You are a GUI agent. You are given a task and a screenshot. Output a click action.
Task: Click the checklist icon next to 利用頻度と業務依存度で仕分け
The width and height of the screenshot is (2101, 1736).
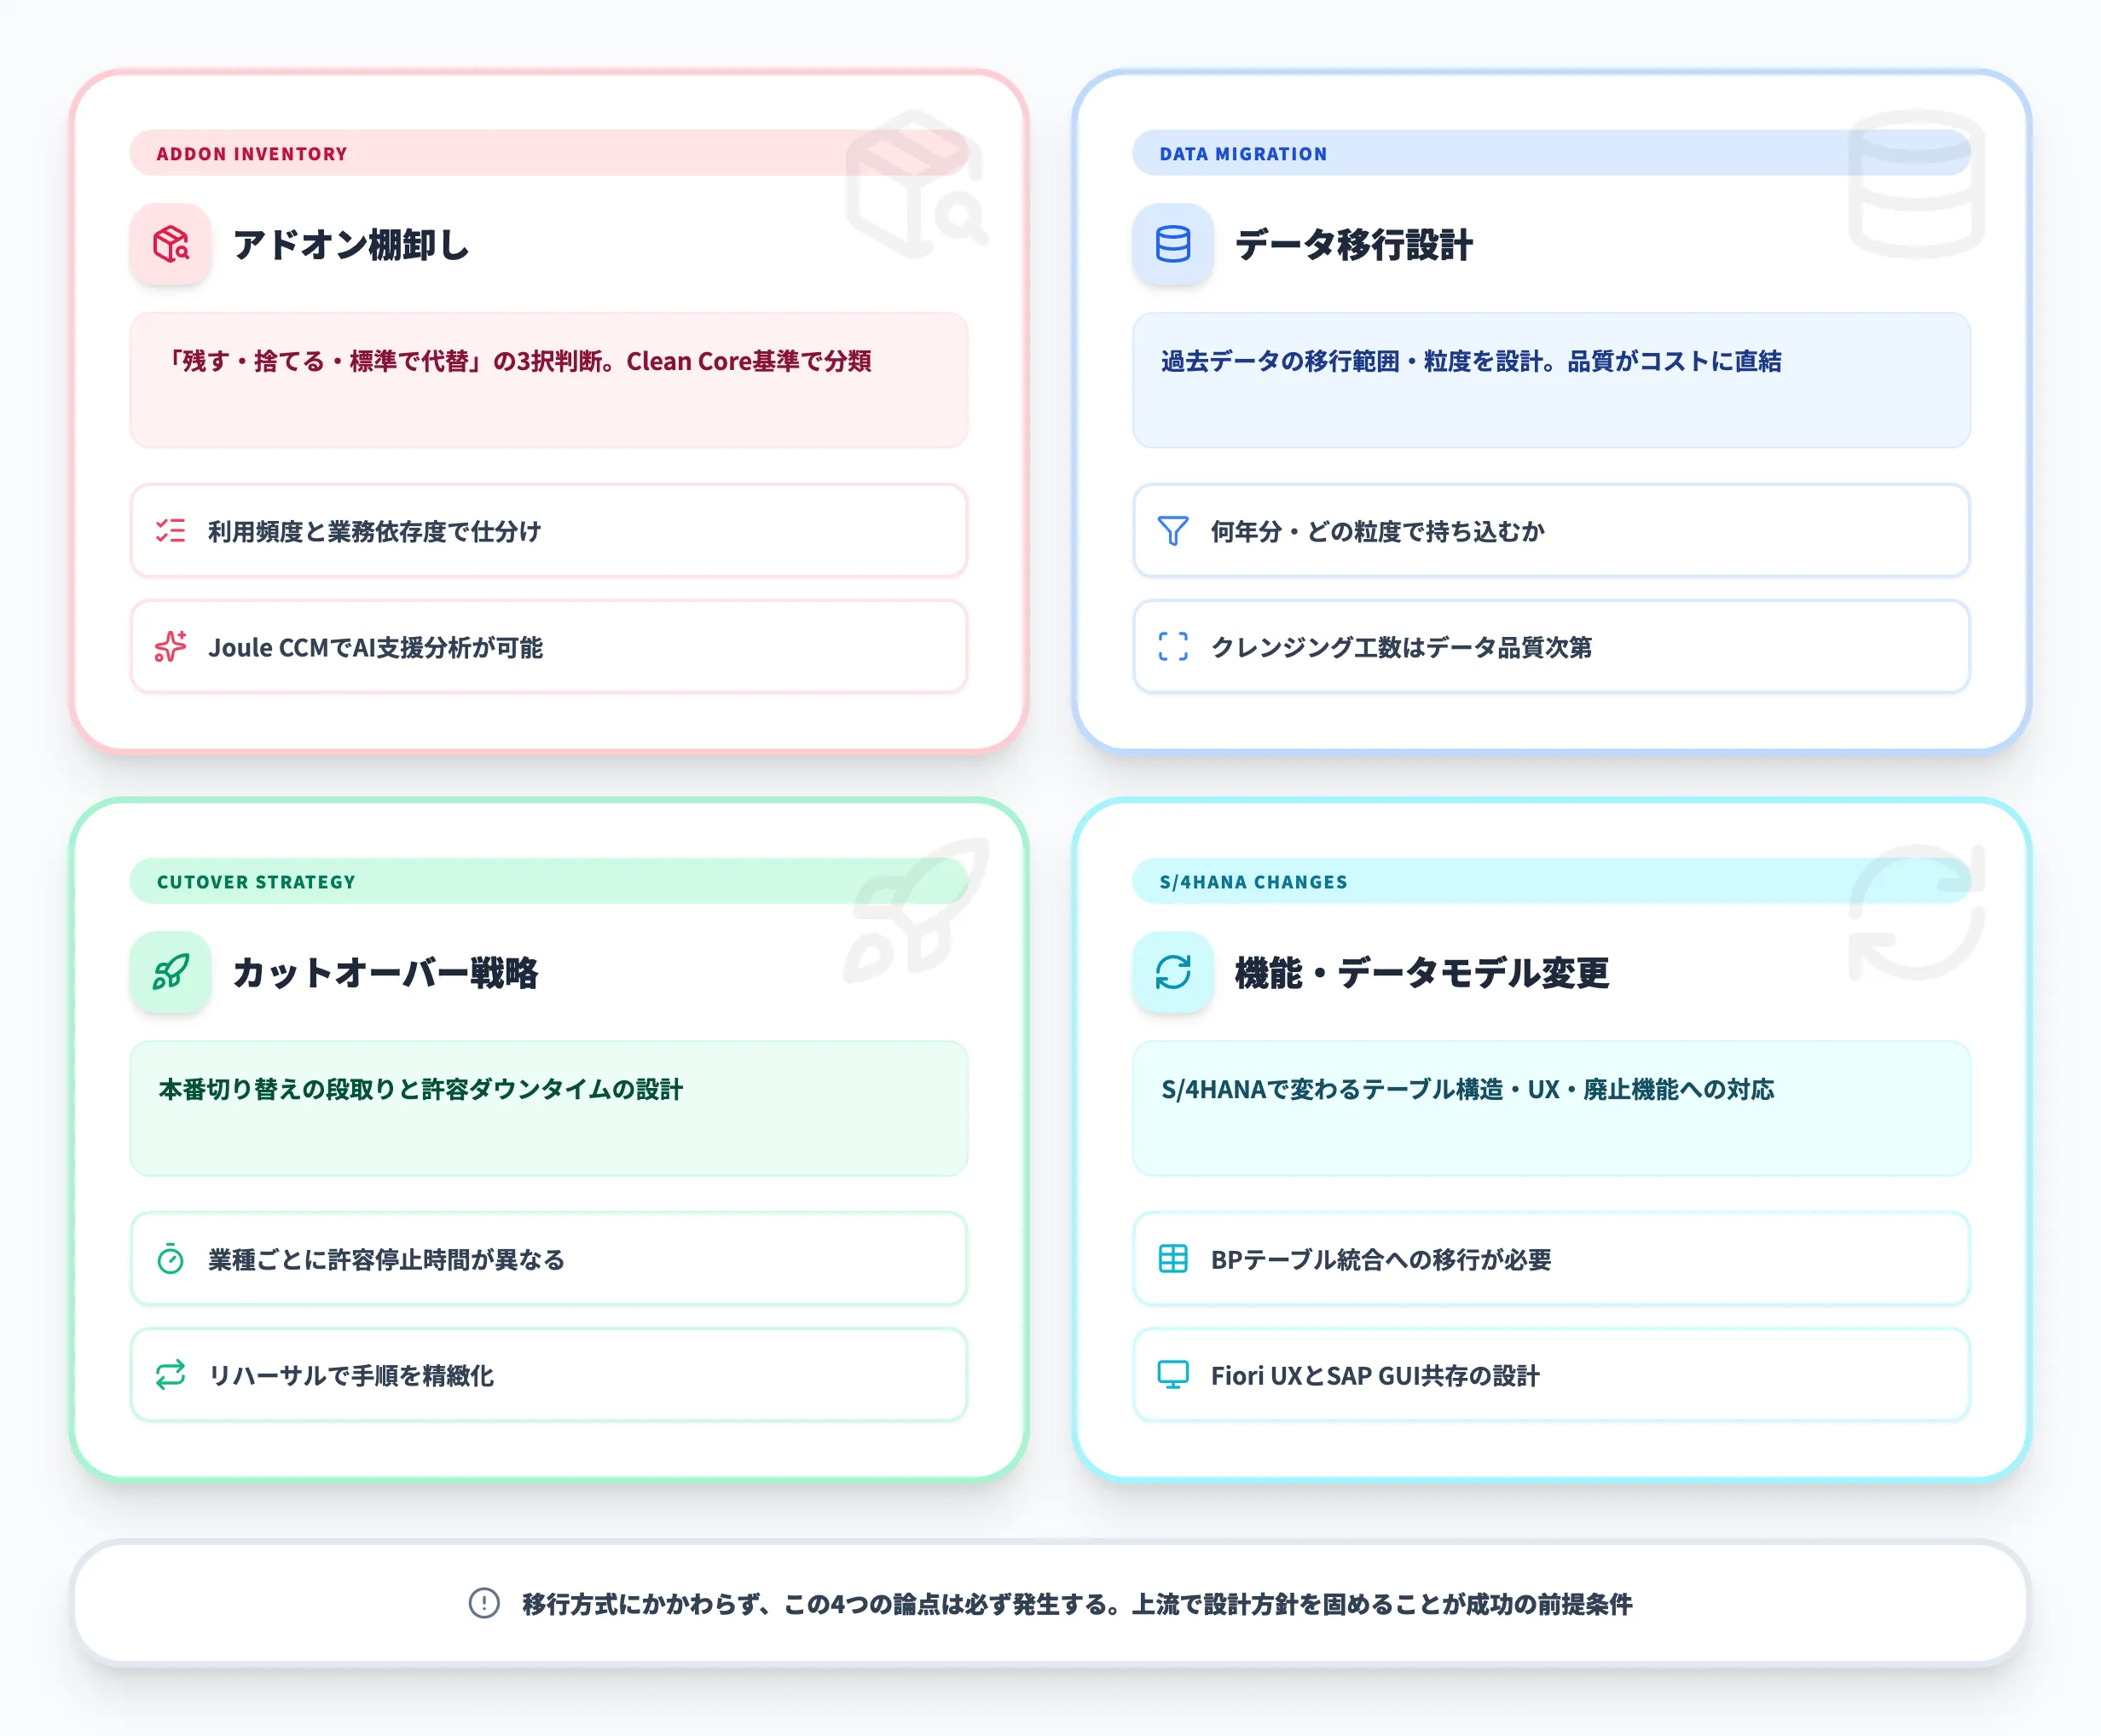tap(169, 532)
